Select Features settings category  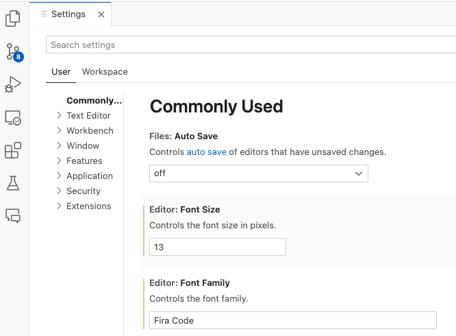(84, 161)
